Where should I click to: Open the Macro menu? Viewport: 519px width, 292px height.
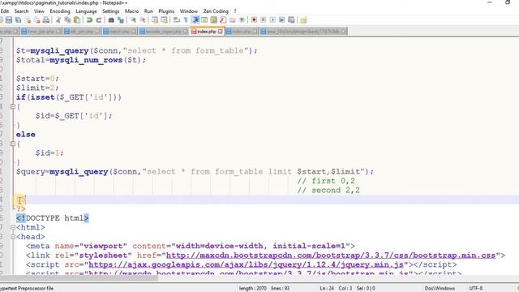(x=131, y=11)
